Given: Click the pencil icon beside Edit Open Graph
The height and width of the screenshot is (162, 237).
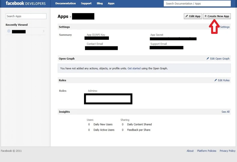Looking at the screenshot, I should (x=208, y=59).
